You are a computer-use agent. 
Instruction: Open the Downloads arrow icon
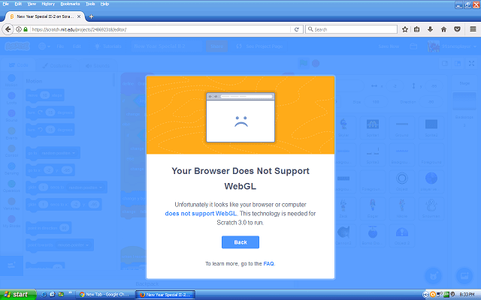(430, 29)
